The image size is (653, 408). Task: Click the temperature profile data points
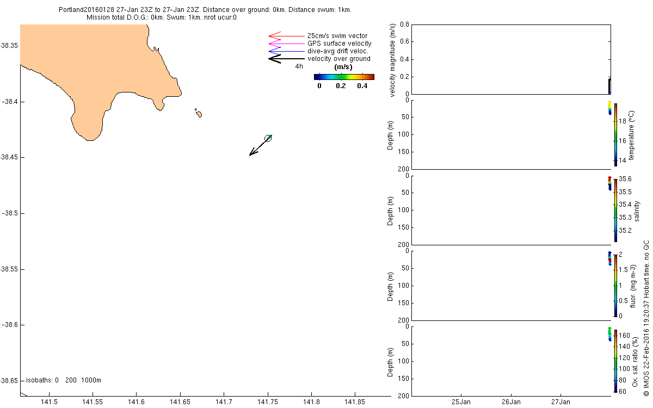[x=609, y=108]
